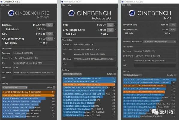Select the Xeon CPU E7-4890 v2 row in R20 ranking
Image resolution: width=179 pixels, height=120 pixels.
tap(89, 112)
